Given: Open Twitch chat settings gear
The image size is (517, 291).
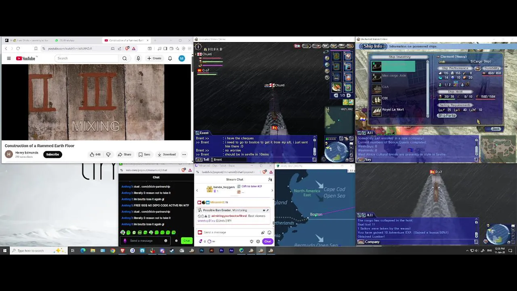Looking at the screenshot, I should [258, 241].
